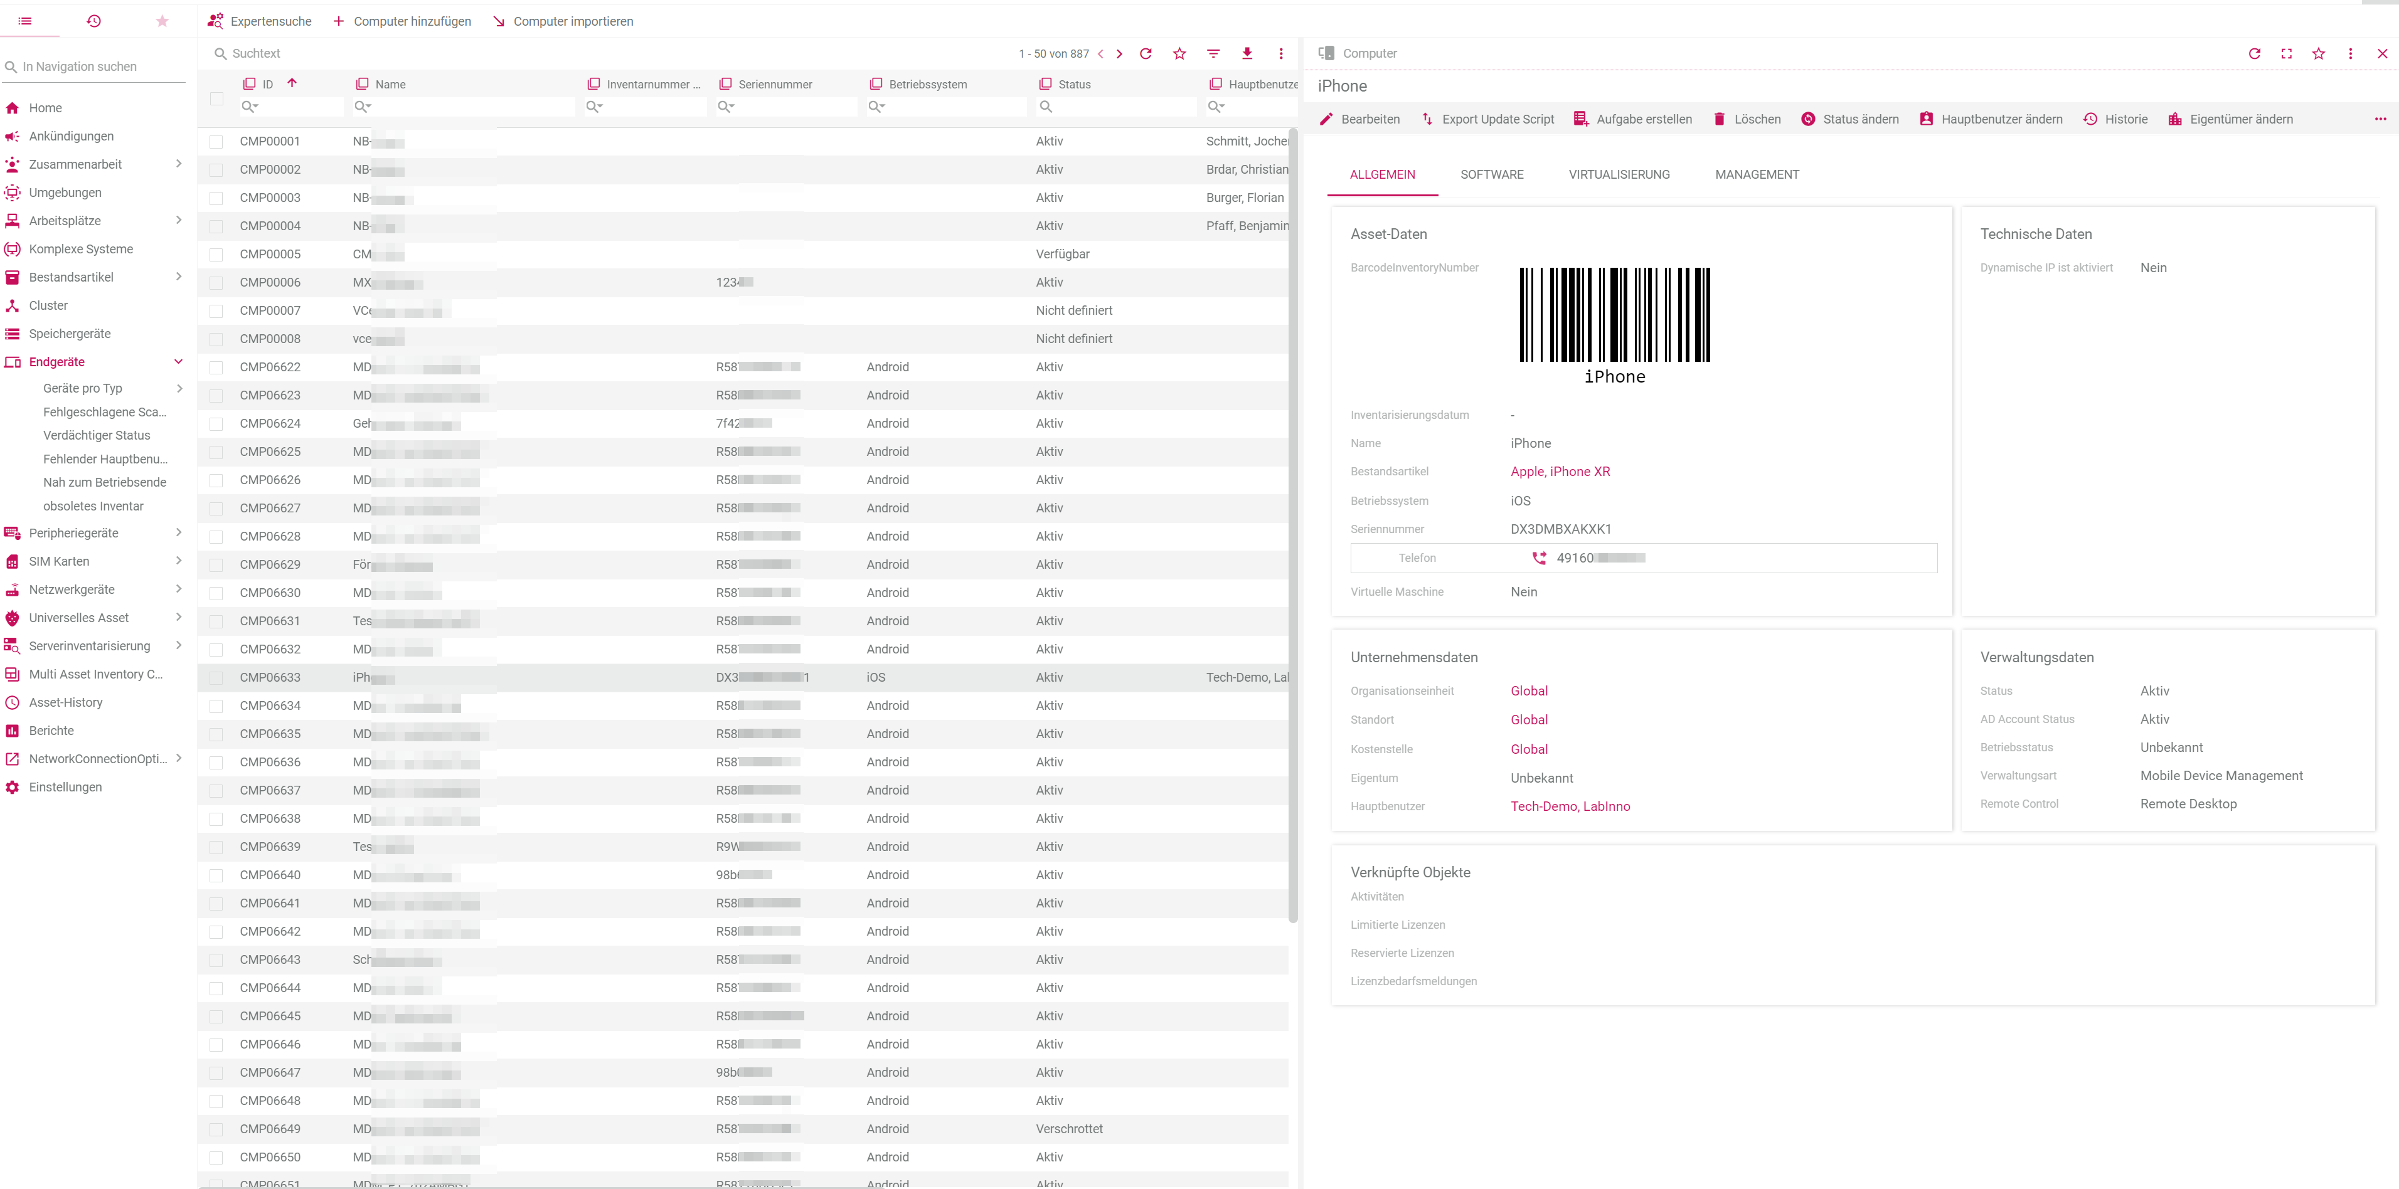Collapse the Endgeräte navigation section

click(x=178, y=361)
